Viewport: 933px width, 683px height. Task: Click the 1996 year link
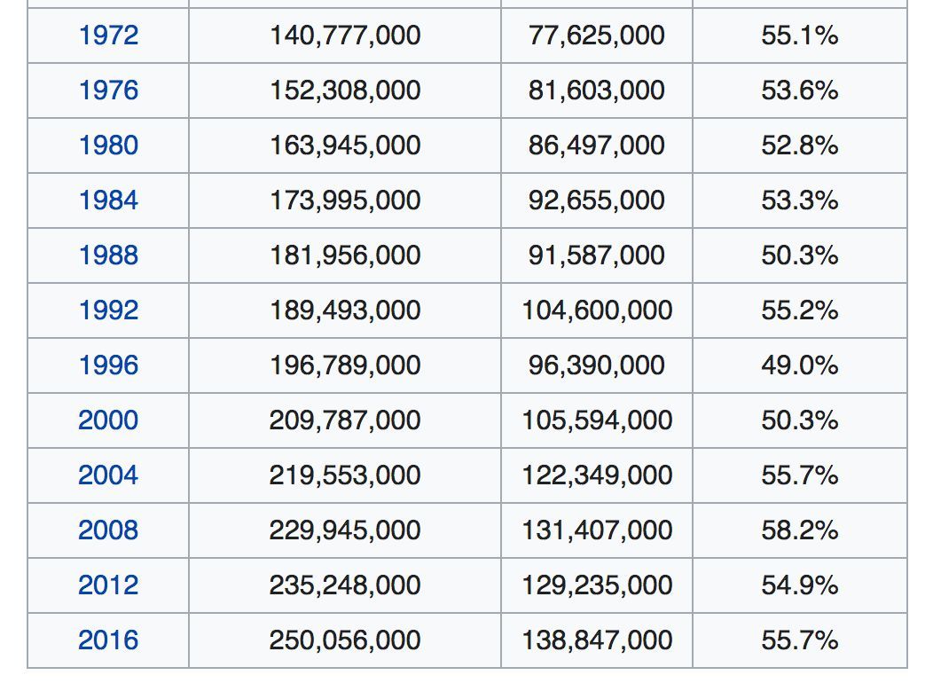pyautogui.click(x=108, y=365)
